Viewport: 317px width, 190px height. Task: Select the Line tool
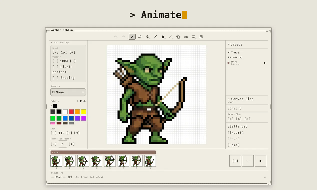point(170,37)
